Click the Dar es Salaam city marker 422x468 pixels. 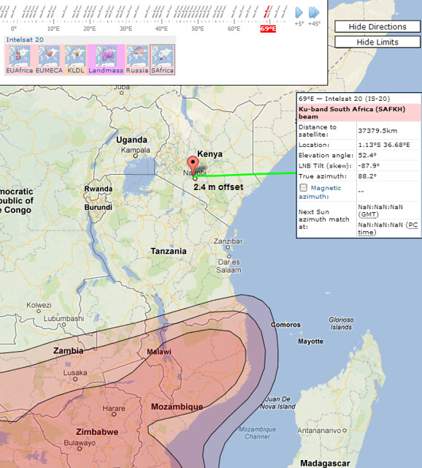pos(229,257)
